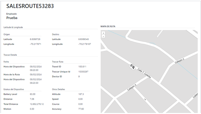Click the Origen latitude value 8.6369726

click(35, 39)
